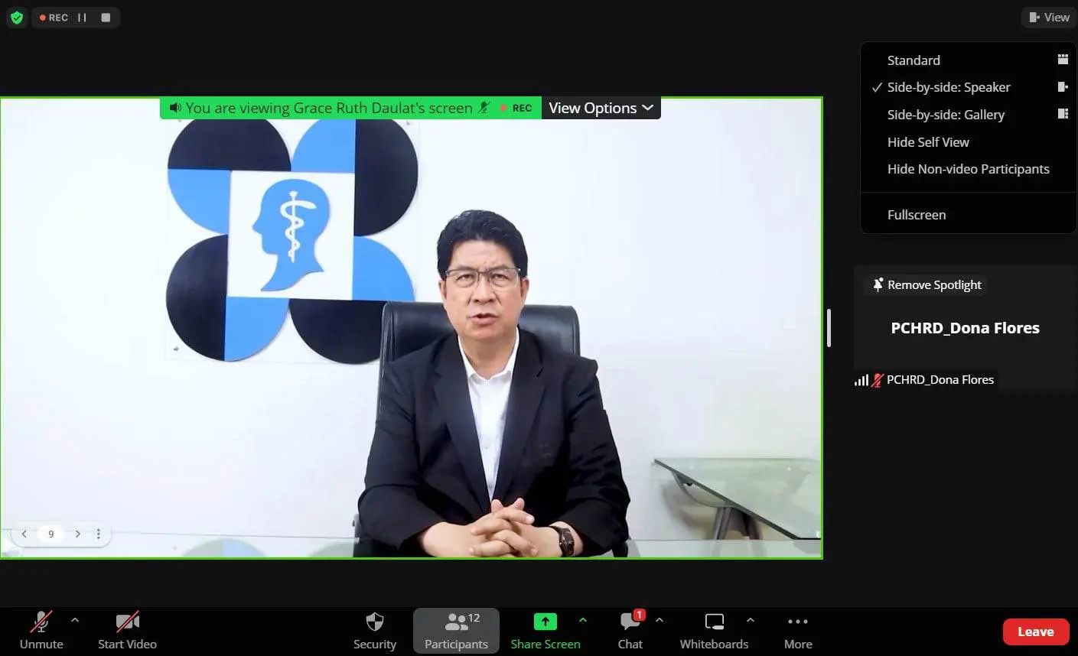1078x656 pixels.
Task: Open the slide control three-dot menu
Action: pyautogui.click(x=99, y=534)
